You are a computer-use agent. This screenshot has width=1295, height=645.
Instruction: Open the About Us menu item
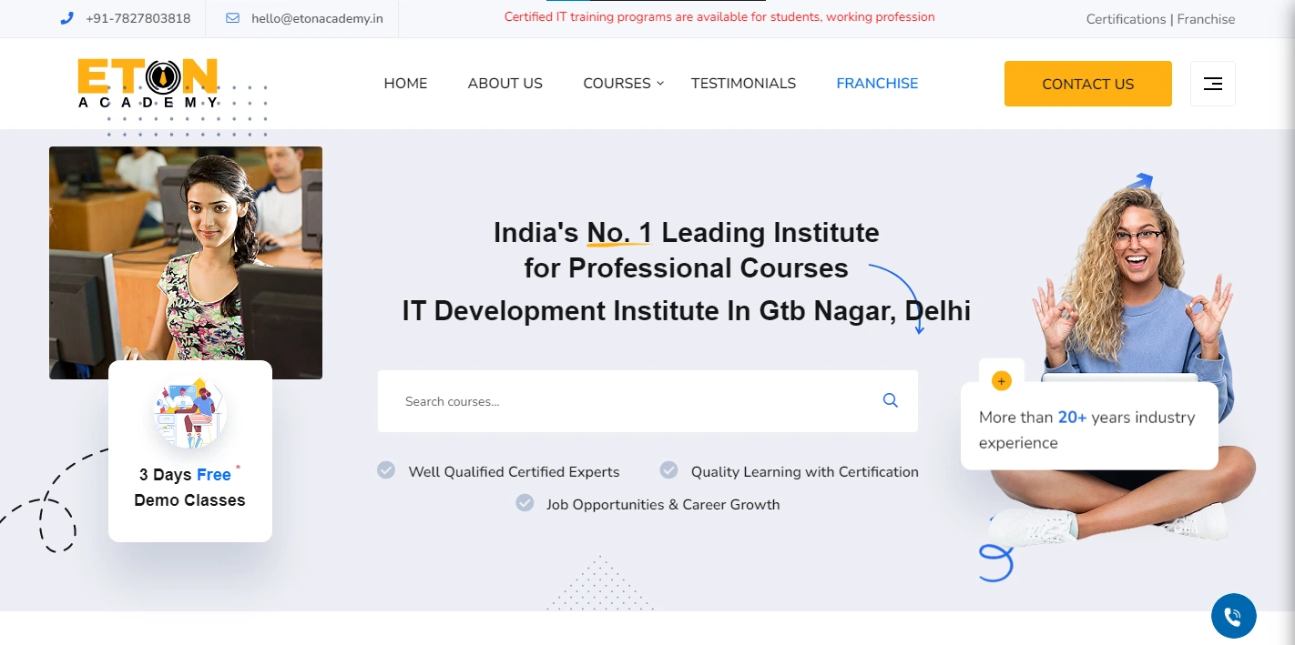tap(505, 84)
